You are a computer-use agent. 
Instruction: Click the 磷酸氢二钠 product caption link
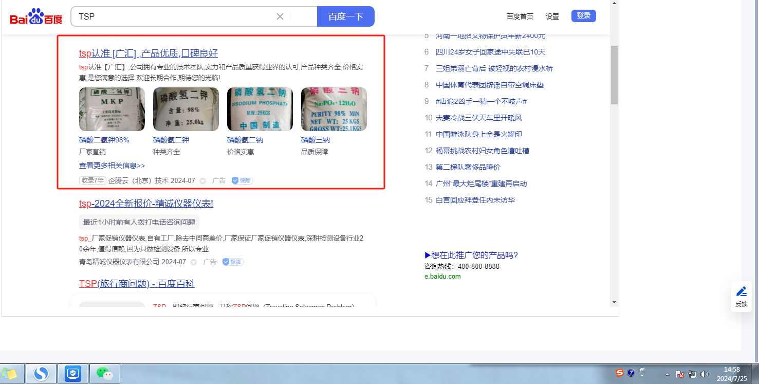click(x=245, y=140)
